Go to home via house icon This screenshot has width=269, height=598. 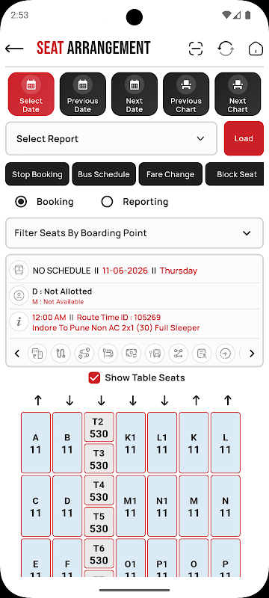[x=256, y=49]
